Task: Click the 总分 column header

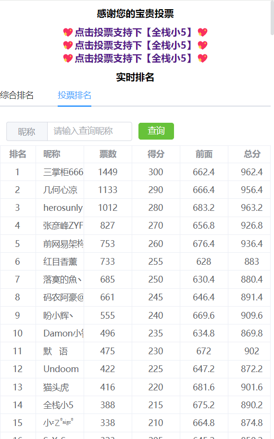Action: pos(252,154)
